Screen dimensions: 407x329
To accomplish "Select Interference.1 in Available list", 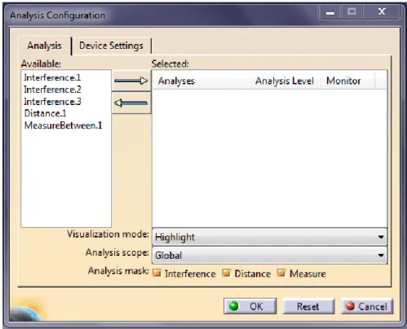I will point(52,77).
